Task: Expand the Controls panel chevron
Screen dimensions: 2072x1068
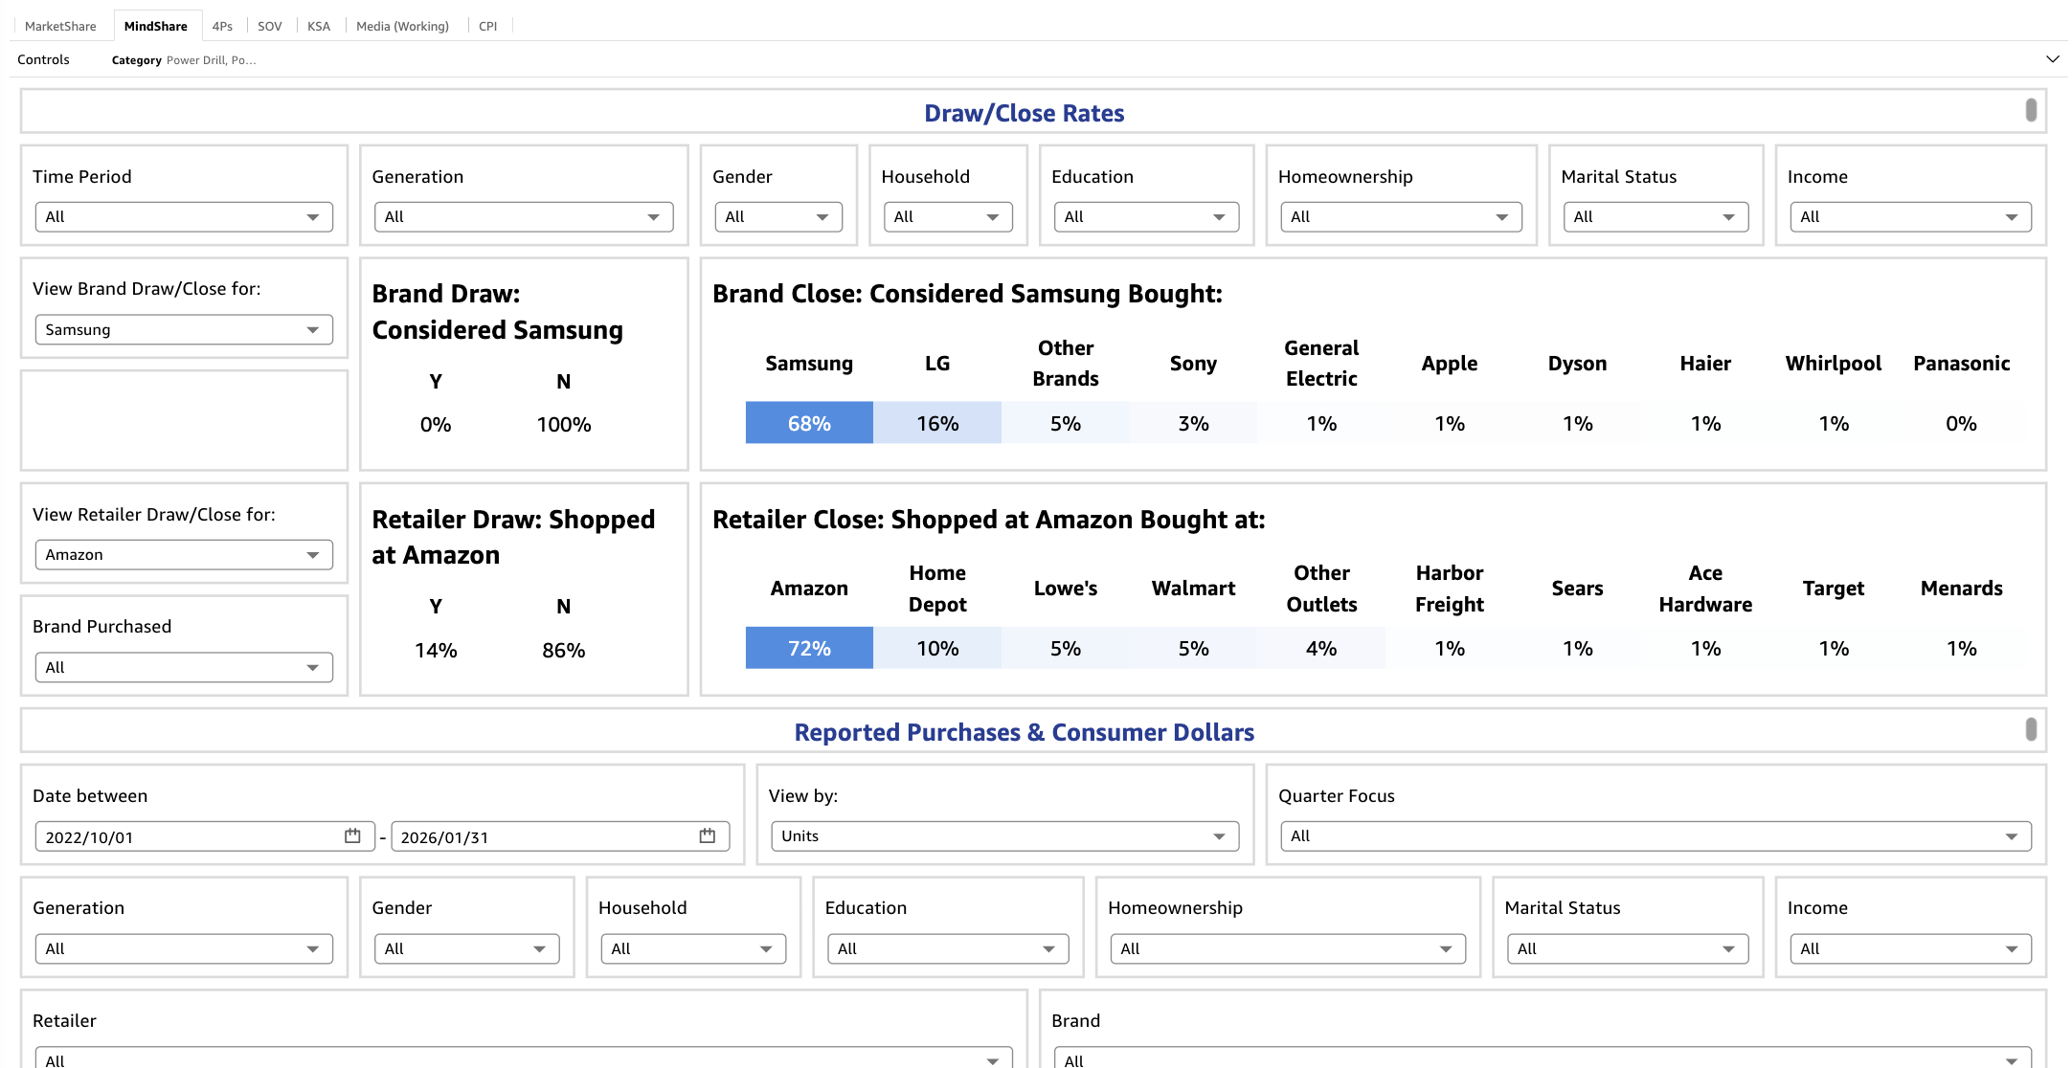Action: pos(2052,59)
